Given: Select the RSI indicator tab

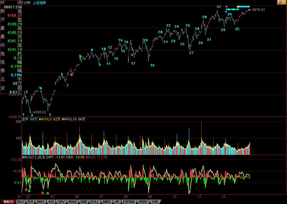Looking at the screenshot, I should [x=30, y=201].
